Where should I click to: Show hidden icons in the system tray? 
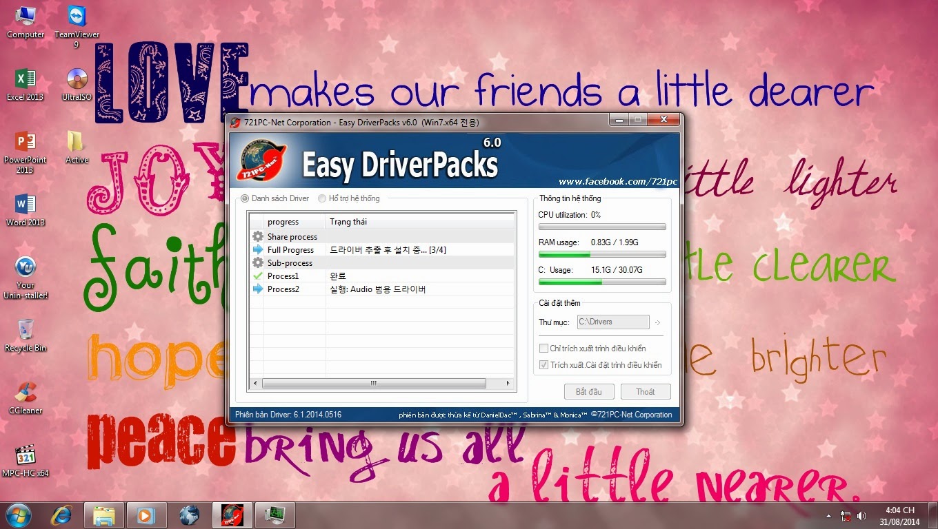pyautogui.click(x=828, y=515)
